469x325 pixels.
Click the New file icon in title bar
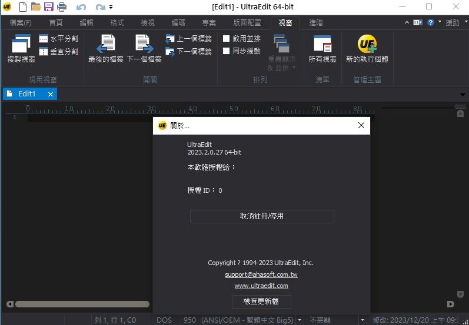[x=23, y=6]
